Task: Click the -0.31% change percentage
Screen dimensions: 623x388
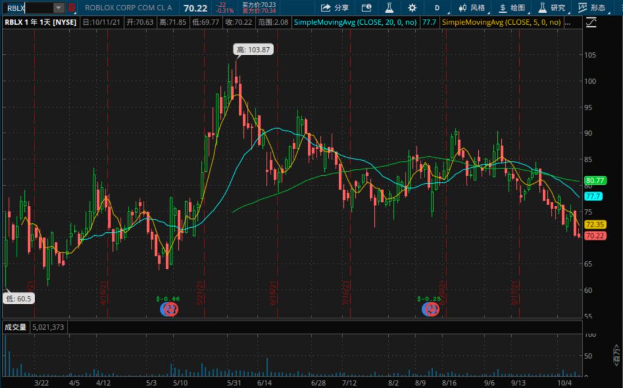Action: pyautogui.click(x=225, y=11)
